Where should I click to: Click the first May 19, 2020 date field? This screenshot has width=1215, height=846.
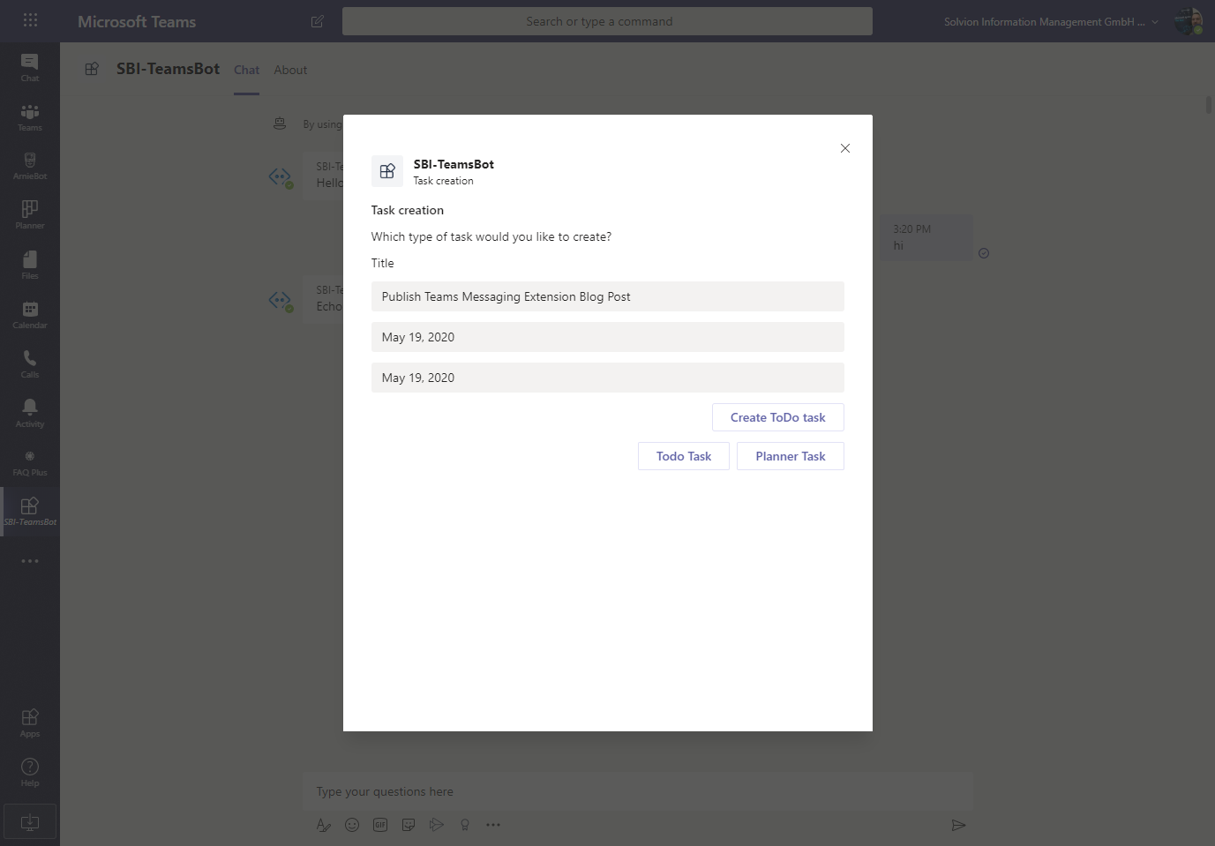[x=608, y=337]
